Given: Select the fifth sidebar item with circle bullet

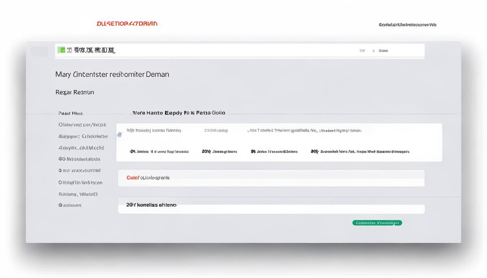Looking at the screenshot, I should pyautogui.click(x=79, y=170).
